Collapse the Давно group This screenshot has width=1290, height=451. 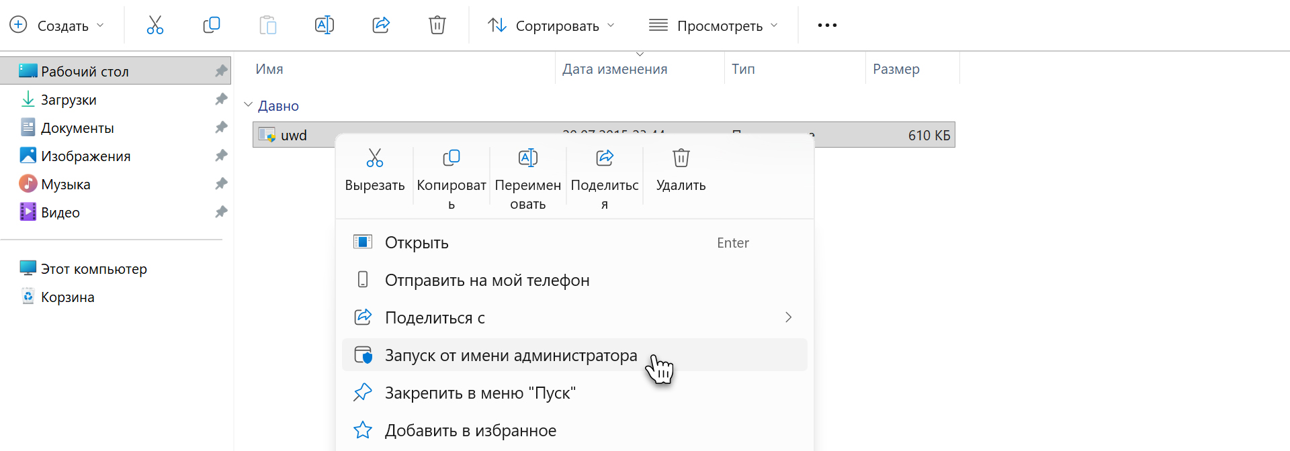[248, 105]
